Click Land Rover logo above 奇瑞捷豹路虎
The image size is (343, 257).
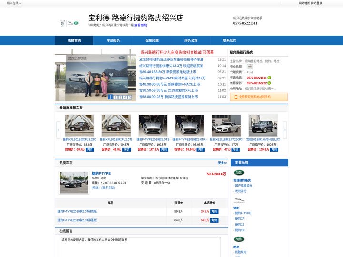[239, 173]
